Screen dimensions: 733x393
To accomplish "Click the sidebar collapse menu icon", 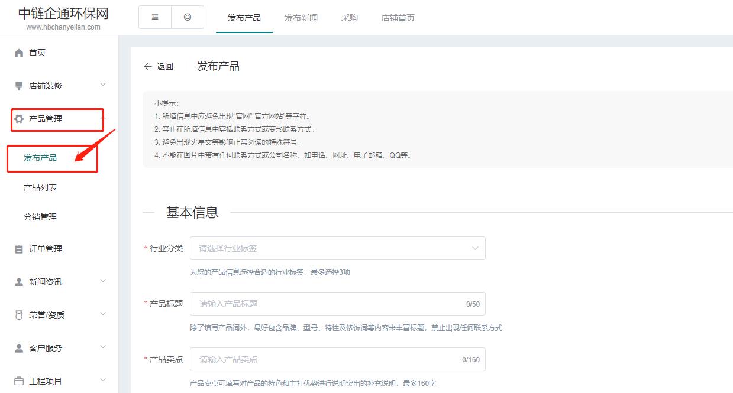I will (155, 18).
